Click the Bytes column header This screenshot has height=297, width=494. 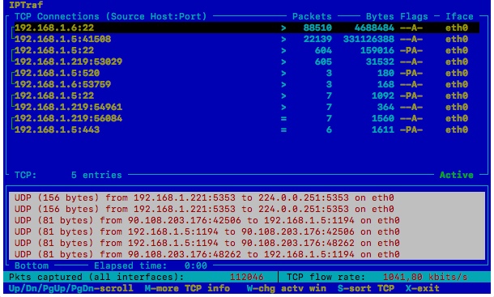click(x=380, y=16)
